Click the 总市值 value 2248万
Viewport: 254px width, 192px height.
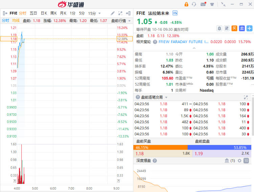click(x=248, y=72)
